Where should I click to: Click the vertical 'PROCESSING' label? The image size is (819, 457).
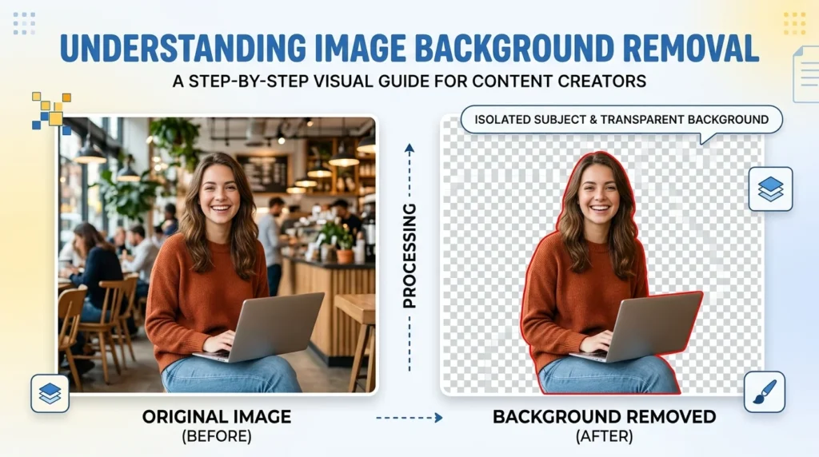pyautogui.click(x=409, y=256)
